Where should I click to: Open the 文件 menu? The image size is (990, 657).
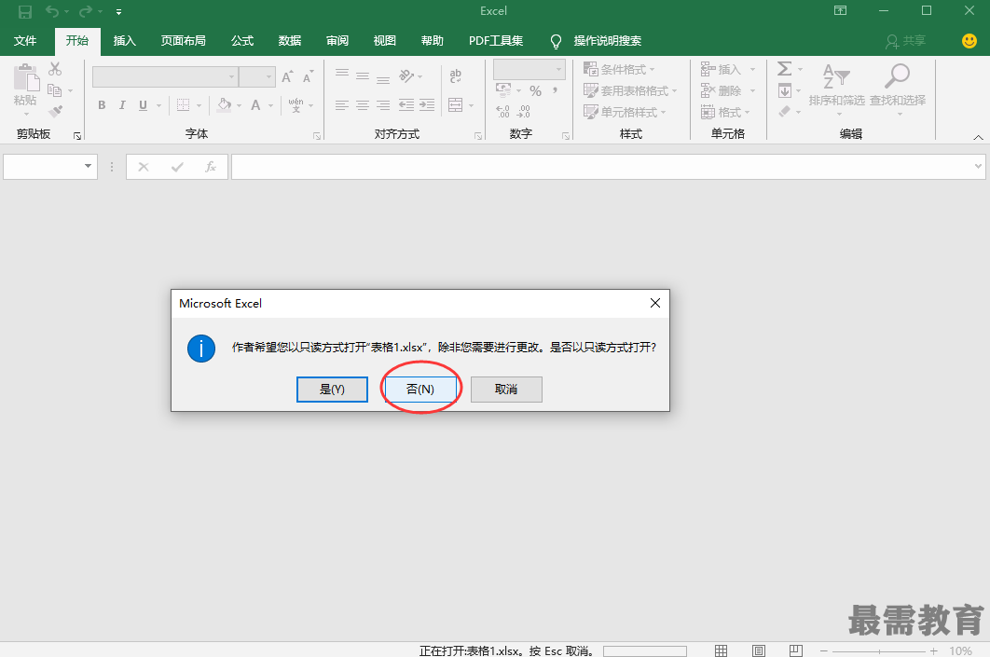pos(25,41)
